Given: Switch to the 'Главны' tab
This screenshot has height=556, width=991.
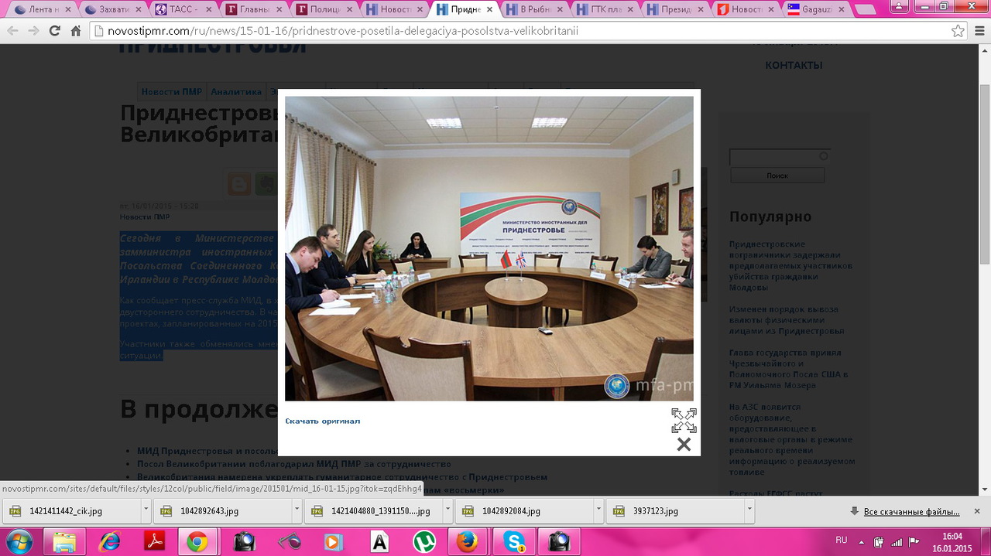Looking at the screenshot, I should pos(255,9).
